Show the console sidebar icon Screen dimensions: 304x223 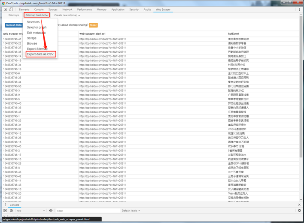[x=5, y=211]
